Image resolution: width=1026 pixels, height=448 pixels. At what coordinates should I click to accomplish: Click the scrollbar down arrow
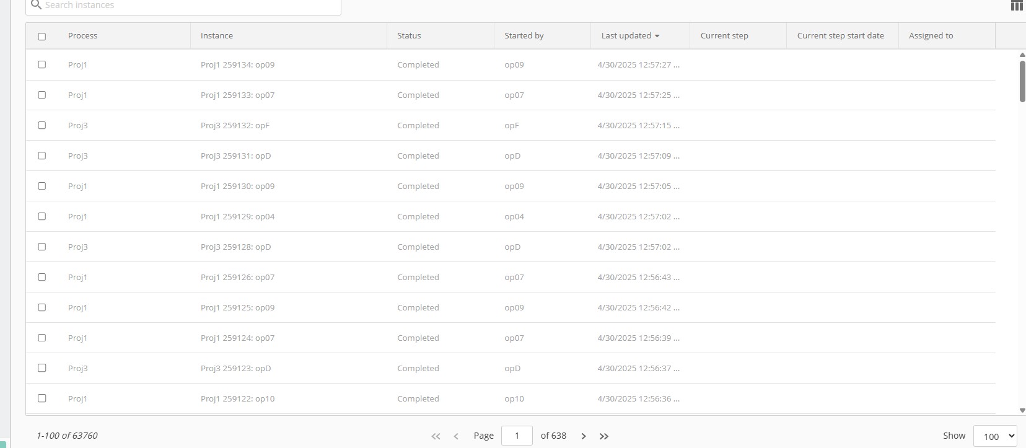pyautogui.click(x=1022, y=410)
